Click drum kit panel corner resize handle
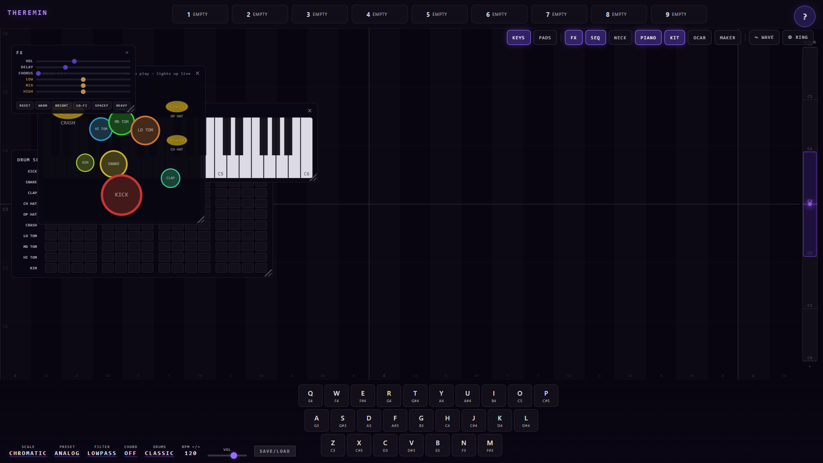Screen dimensions: 823x463 201,220
